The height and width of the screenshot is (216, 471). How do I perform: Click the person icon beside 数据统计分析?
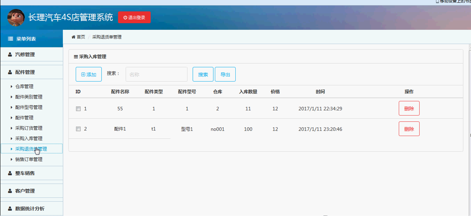(10, 209)
